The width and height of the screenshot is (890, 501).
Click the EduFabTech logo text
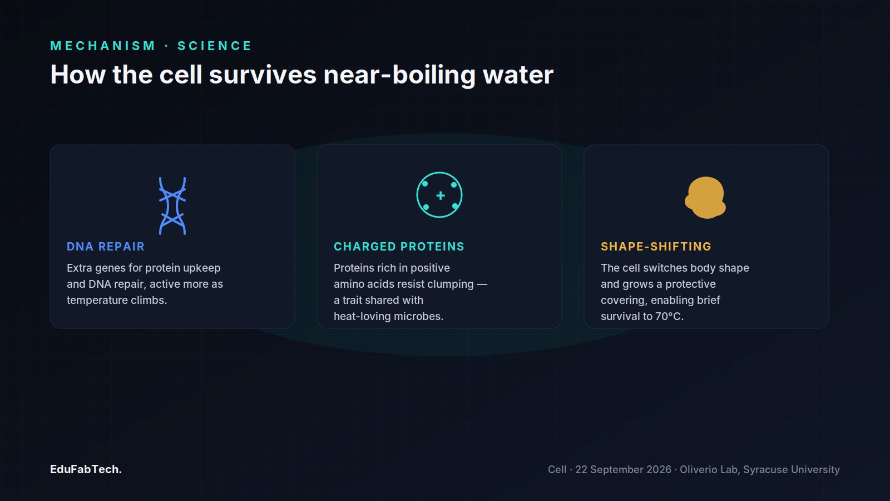tap(86, 469)
